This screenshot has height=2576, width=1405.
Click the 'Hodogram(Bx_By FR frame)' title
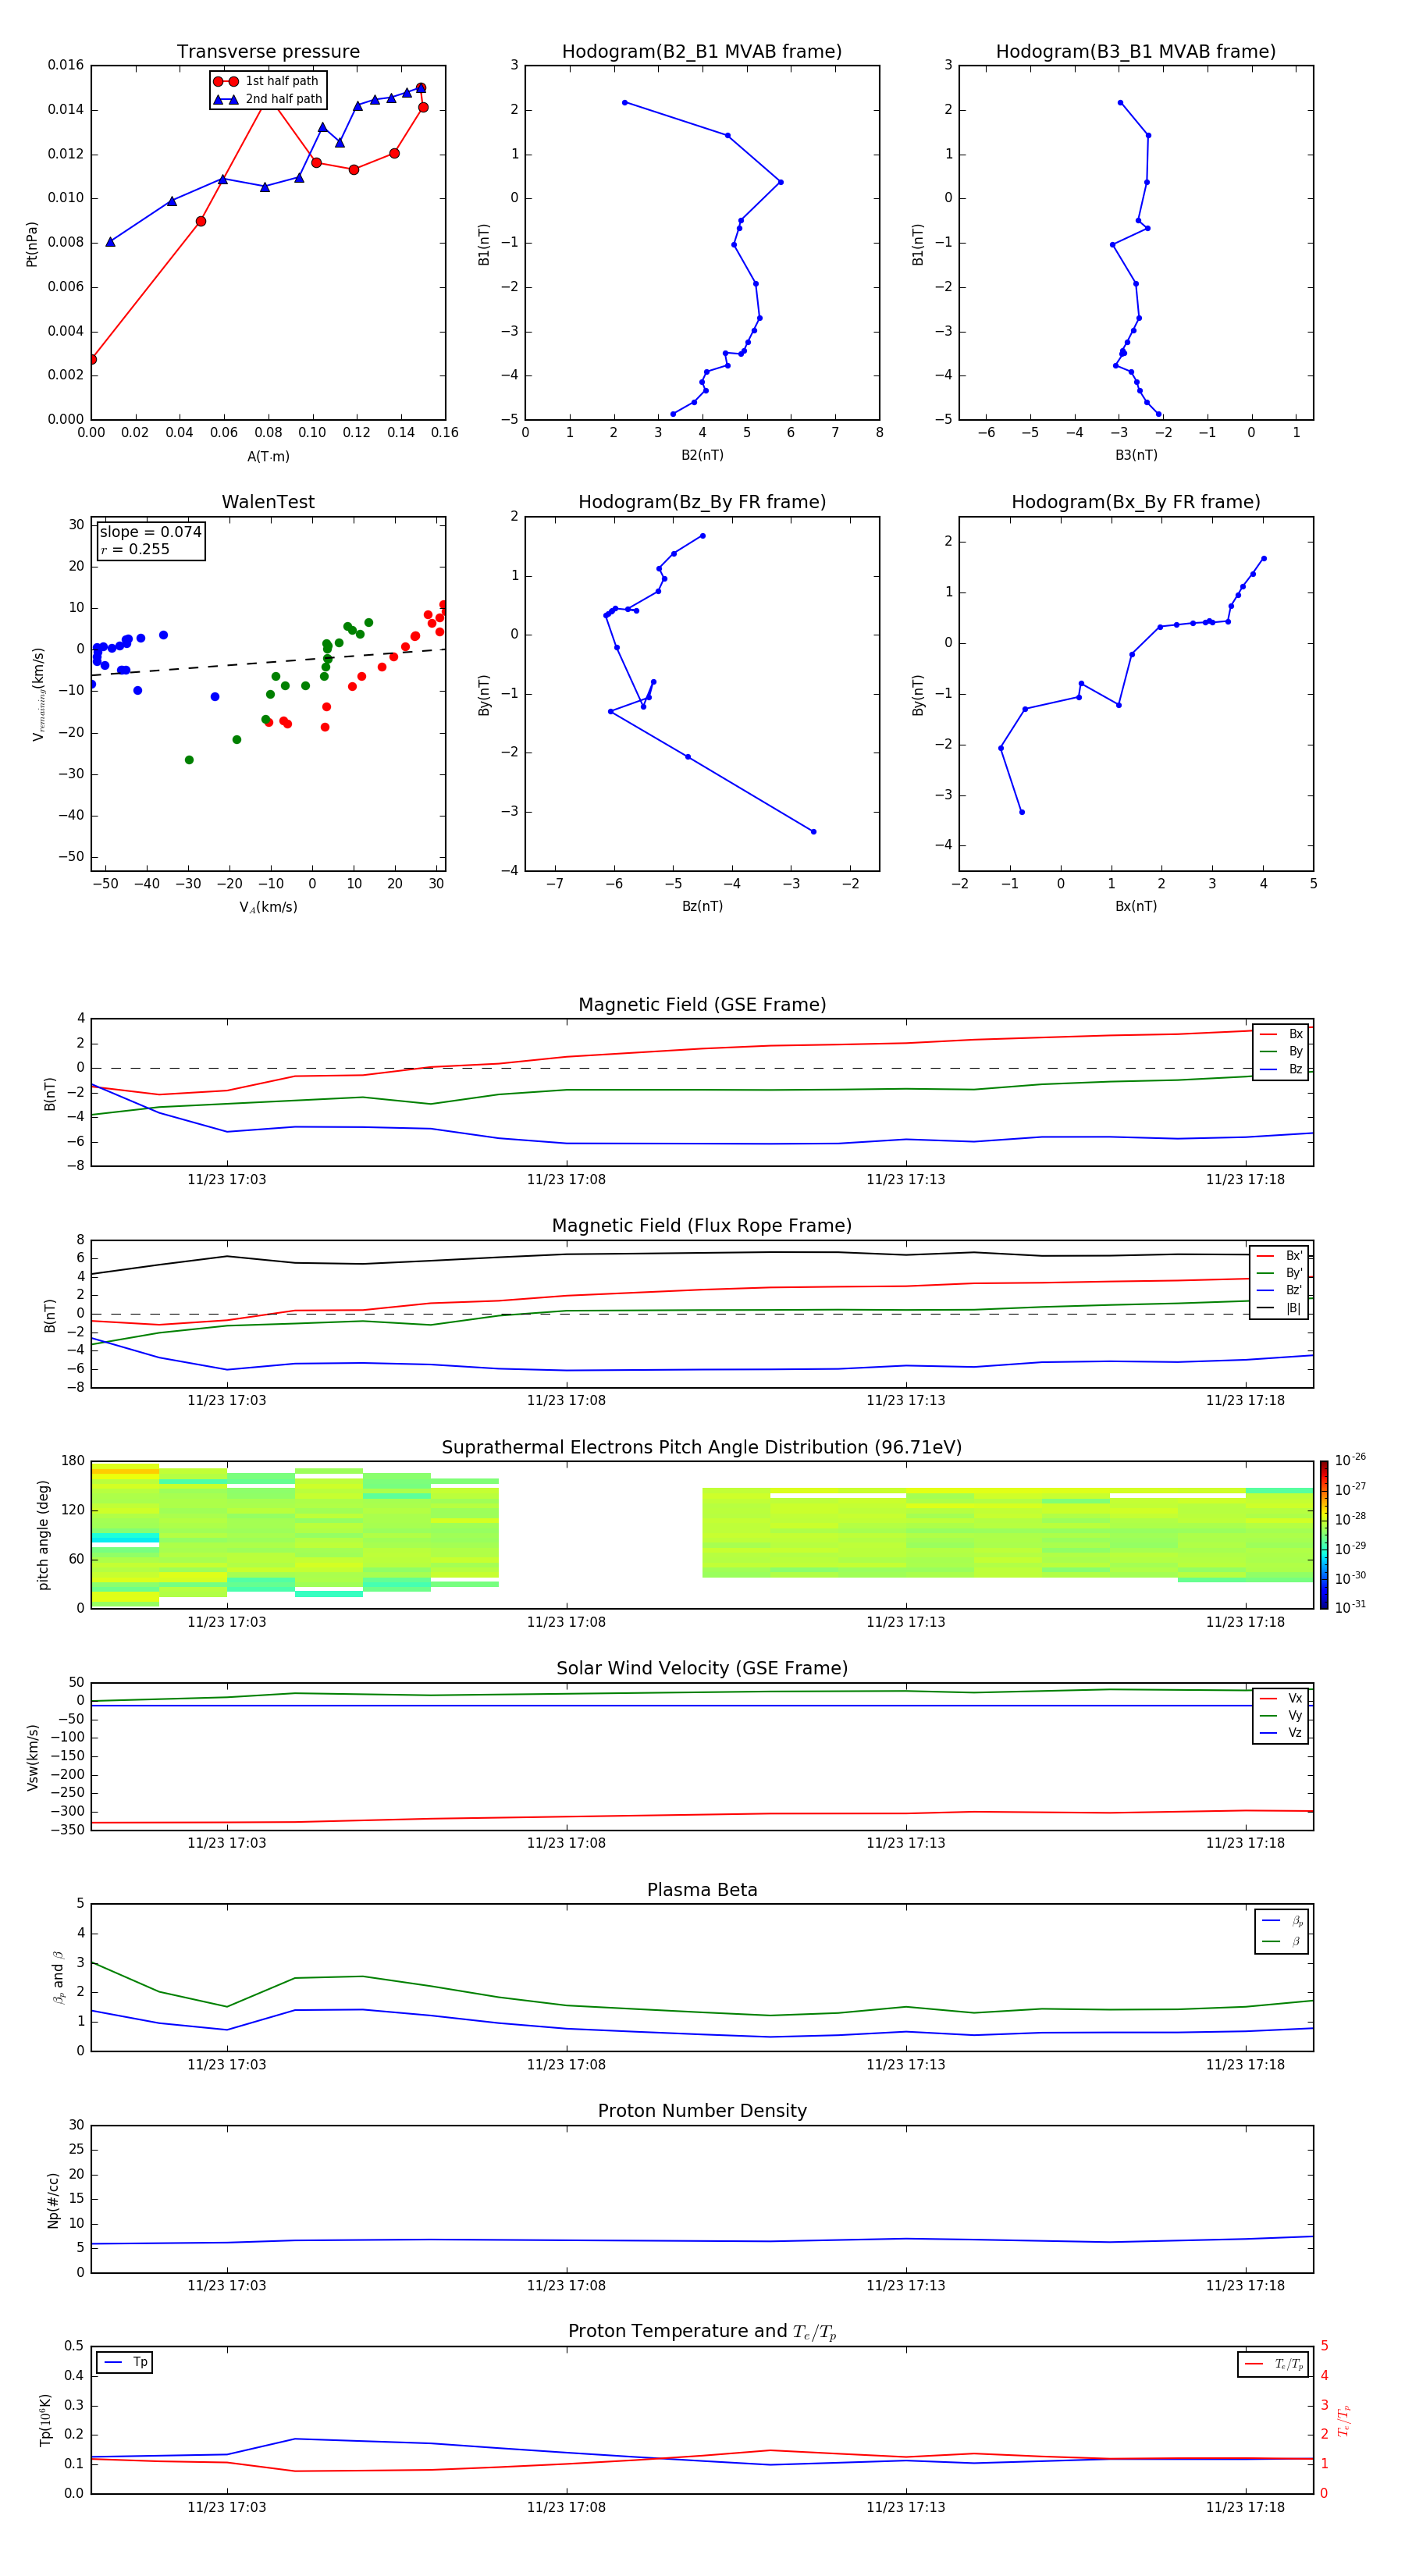point(1136,502)
